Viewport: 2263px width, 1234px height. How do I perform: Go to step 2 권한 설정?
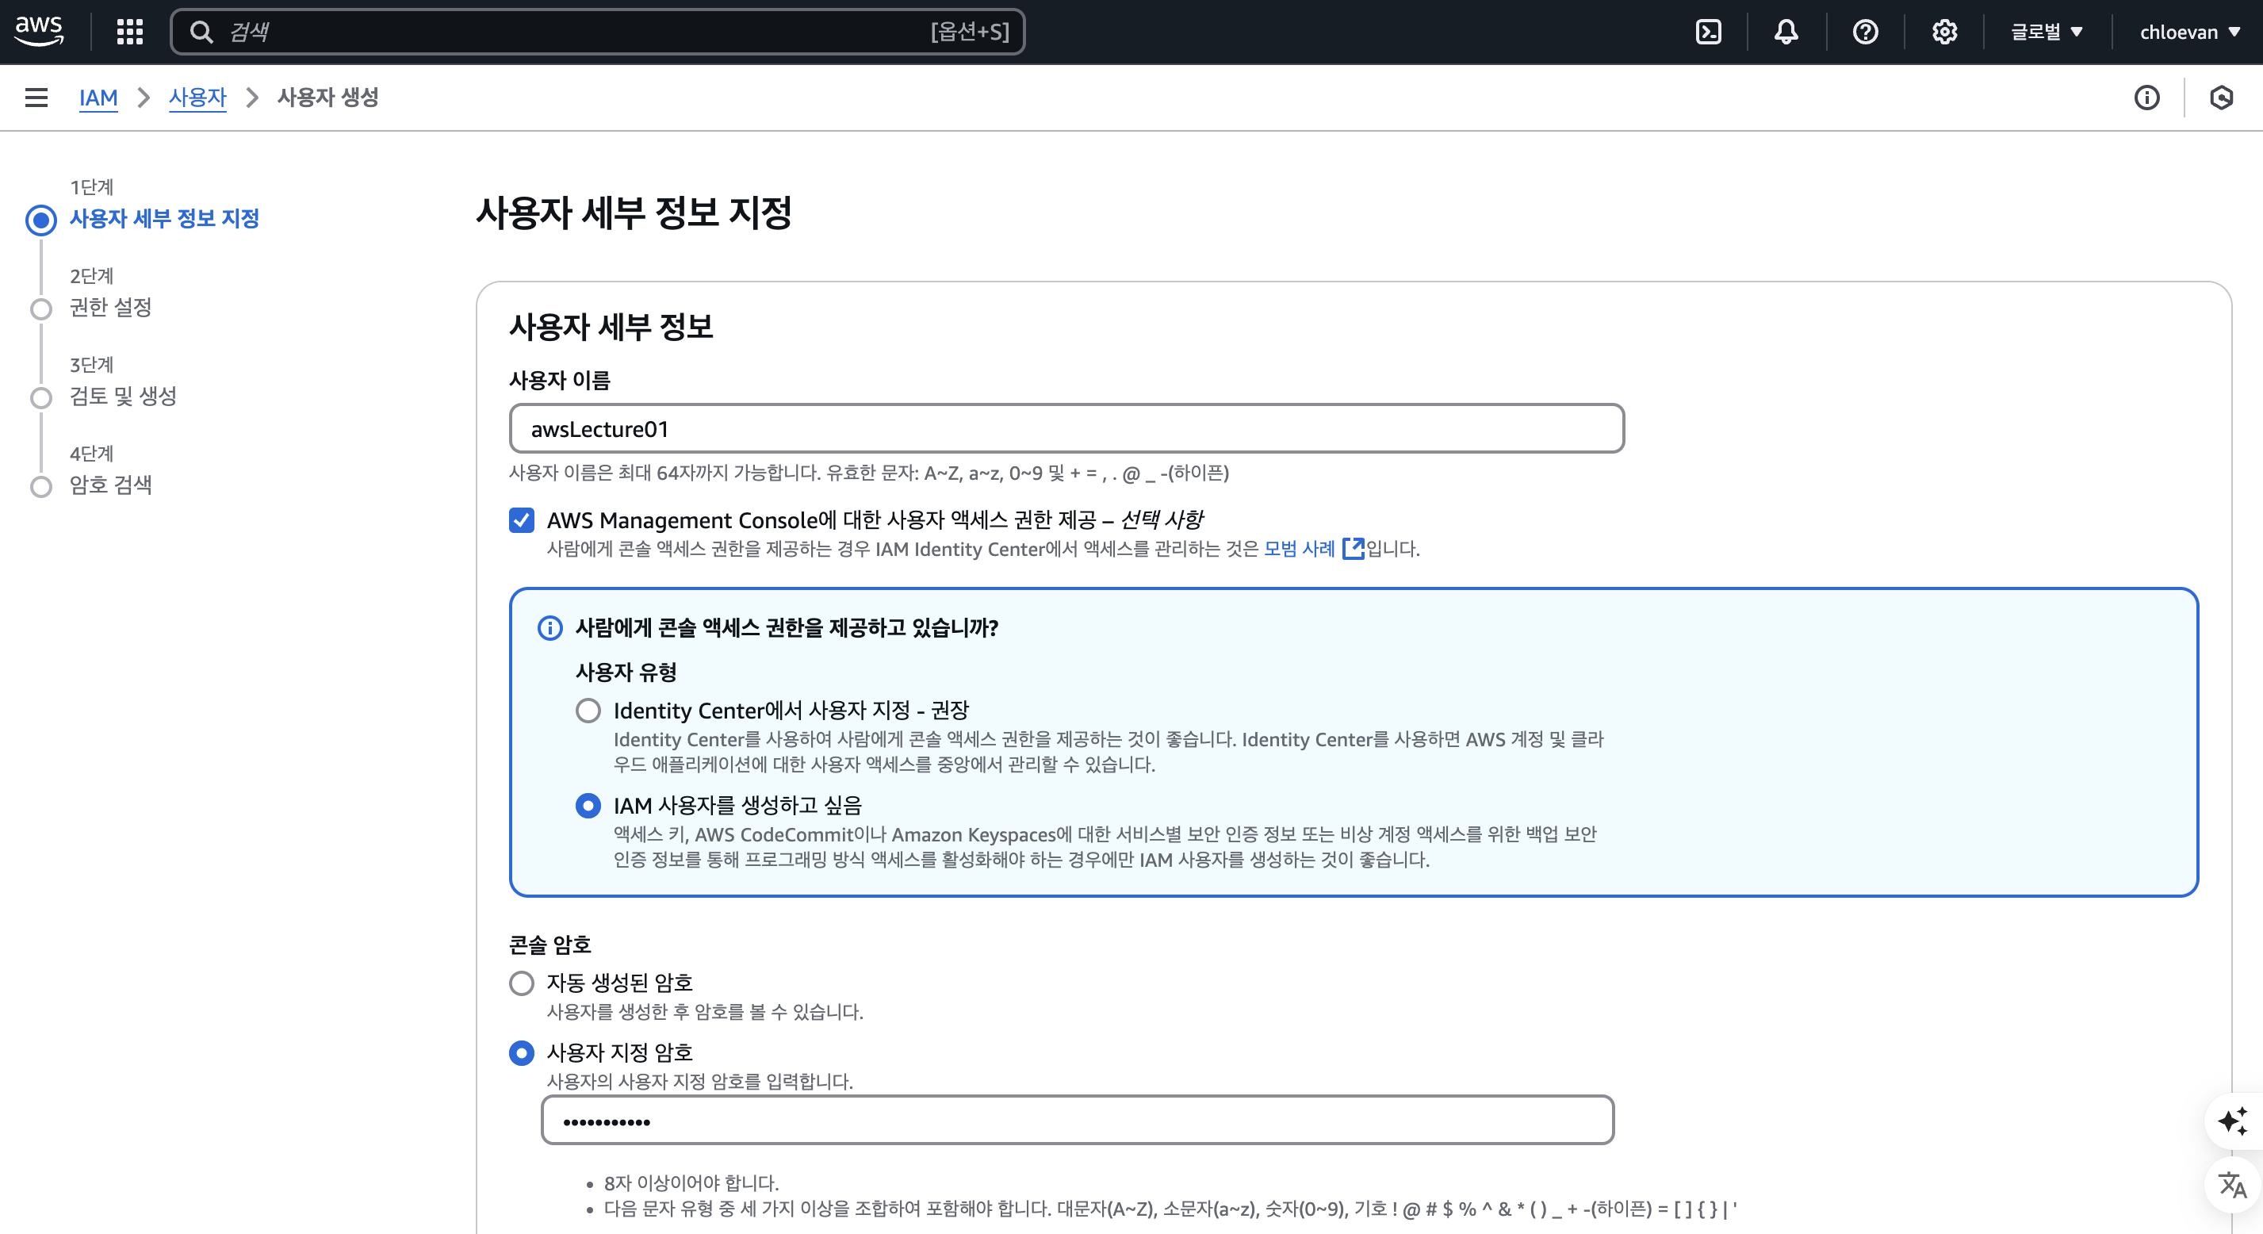click(x=111, y=307)
